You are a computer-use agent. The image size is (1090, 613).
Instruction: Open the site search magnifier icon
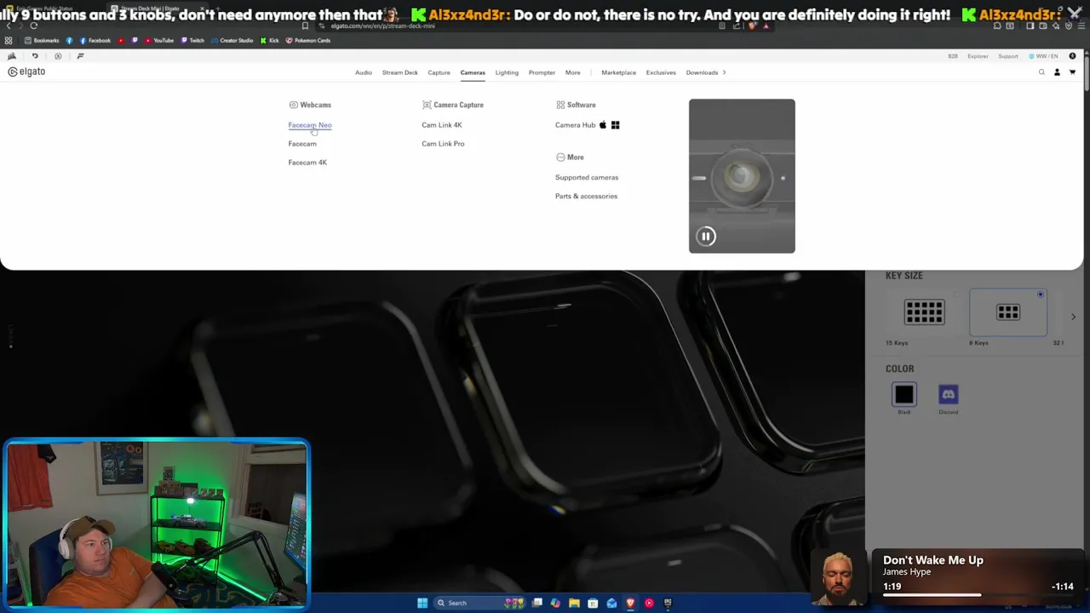click(x=1041, y=72)
